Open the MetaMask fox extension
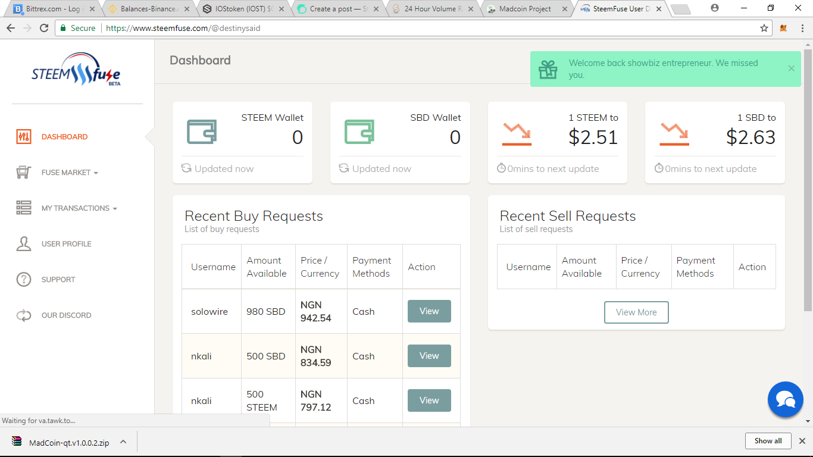813x457 pixels. click(784, 28)
